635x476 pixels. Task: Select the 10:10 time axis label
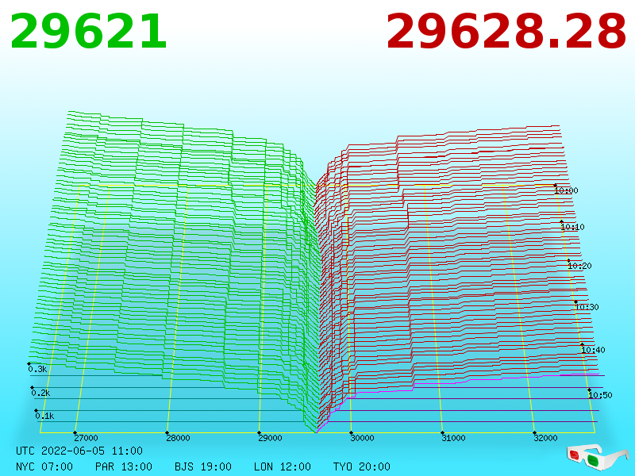[x=572, y=227]
